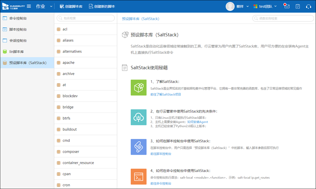The height and width of the screenshot is (189, 316).
Task: Click the search magnifier in package search
Action: tap(61, 18)
